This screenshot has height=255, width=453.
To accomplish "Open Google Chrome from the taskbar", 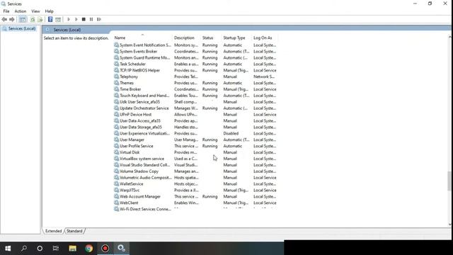I will pos(89,249).
